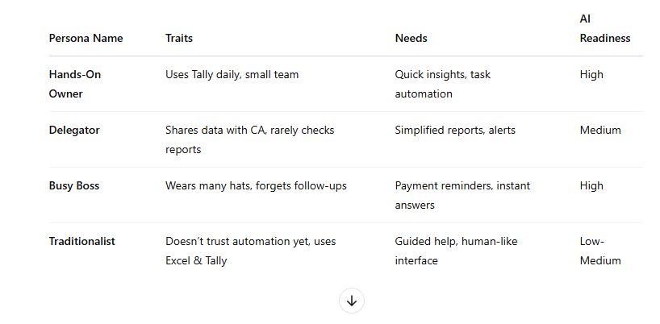This screenshot has height=324, width=660.
Task: Click the Delegator's Medium readiness value
Action: [x=599, y=130]
